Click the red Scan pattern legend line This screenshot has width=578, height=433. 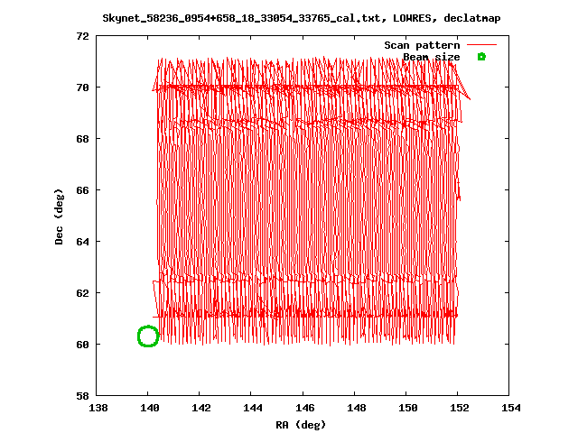coord(481,45)
